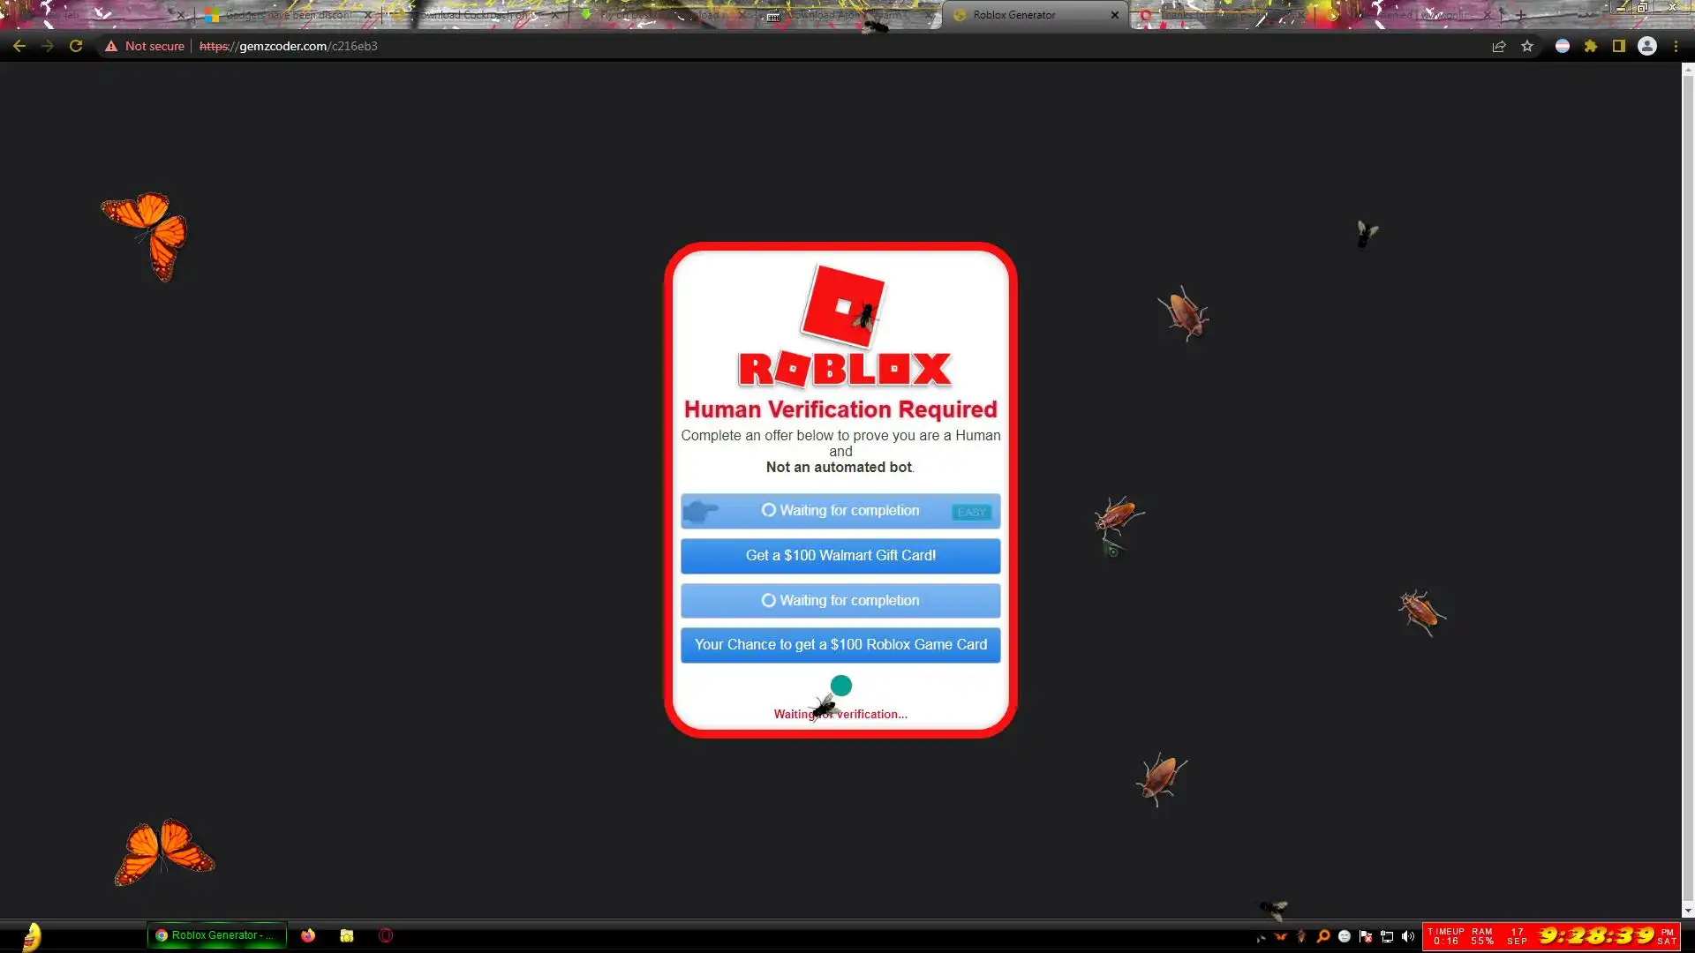Image resolution: width=1695 pixels, height=953 pixels.
Task: Toggle the side panel icon
Action: 1619,46
